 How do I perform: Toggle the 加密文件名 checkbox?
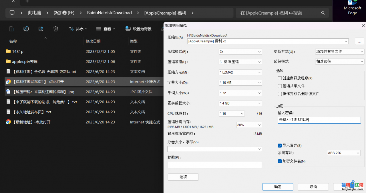pyautogui.click(x=280, y=161)
